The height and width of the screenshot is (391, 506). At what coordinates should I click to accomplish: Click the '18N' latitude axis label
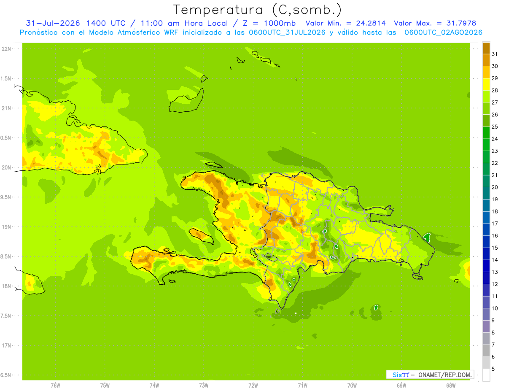point(6,286)
